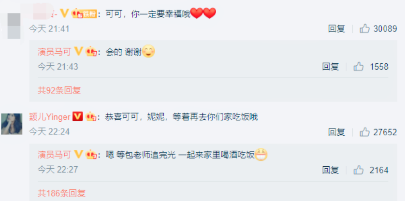
Task: Reply to 演员马可's comment at 22:27
Action: (x=331, y=170)
